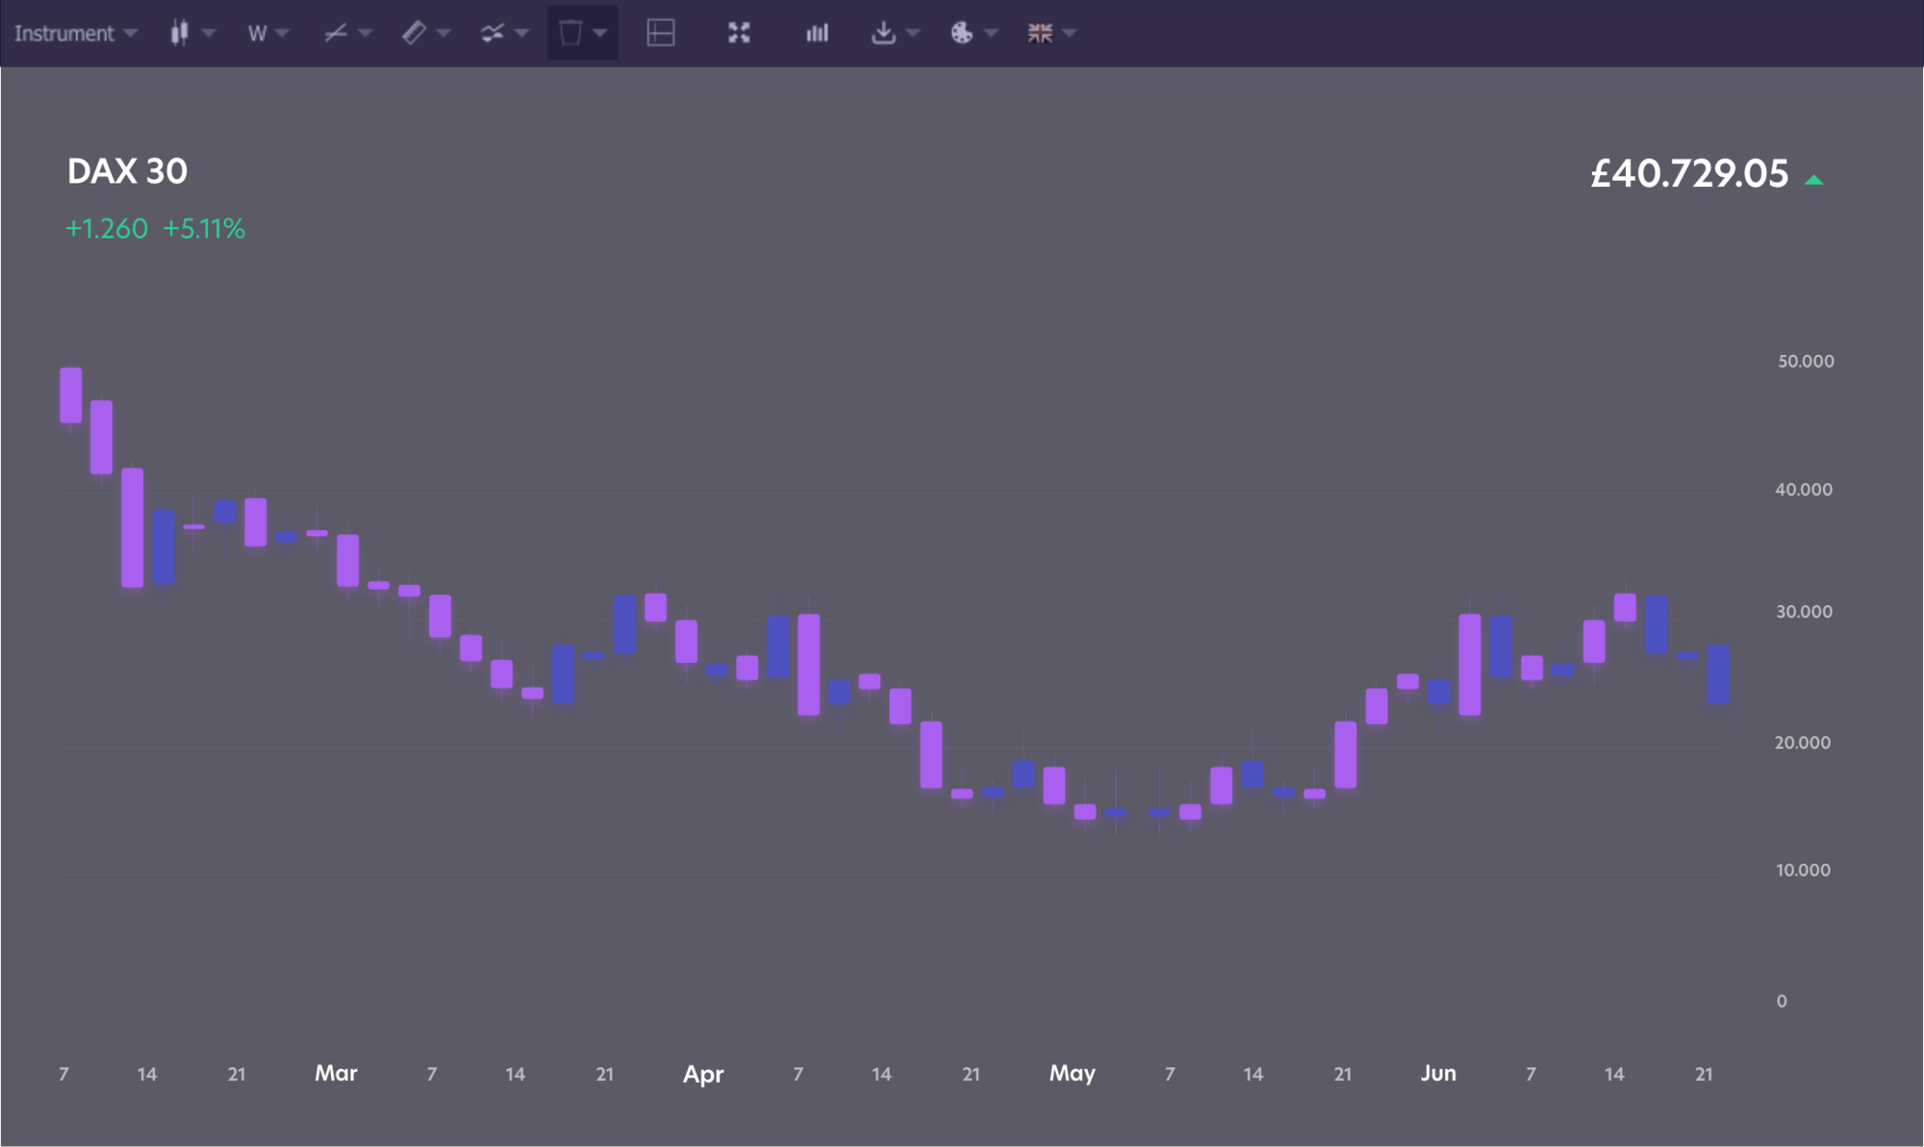The width and height of the screenshot is (1924, 1147).
Task: Click the +1.260 change value
Action: point(106,229)
